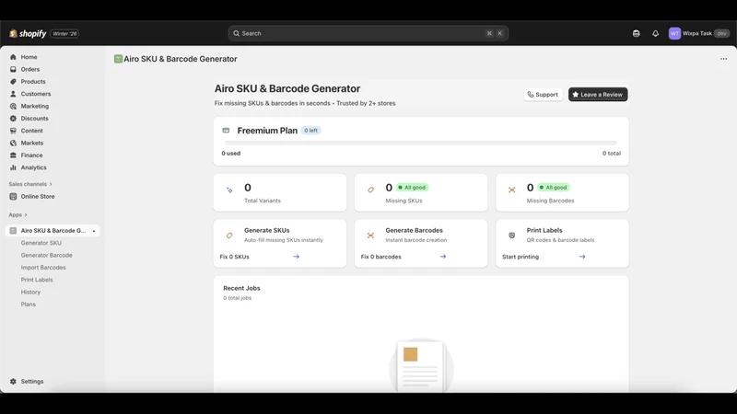Viewport: 737px width, 414px height.
Task: Click the Marketing target icon
Action: (x=13, y=106)
